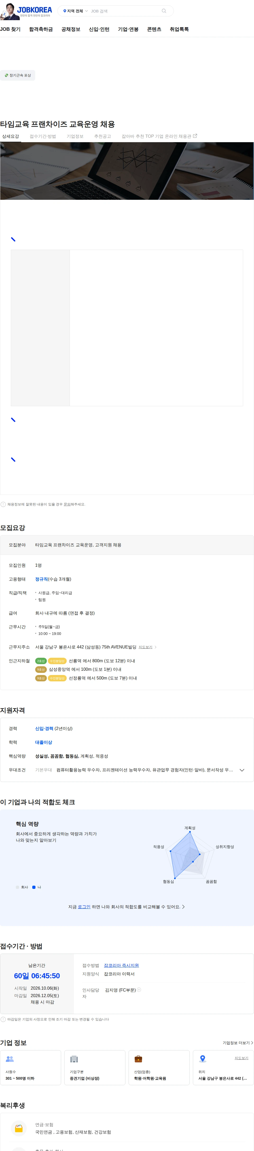Click the chevron next to 기업정보 더보기
The image size is (254, 1151).
click(x=252, y=1042)
